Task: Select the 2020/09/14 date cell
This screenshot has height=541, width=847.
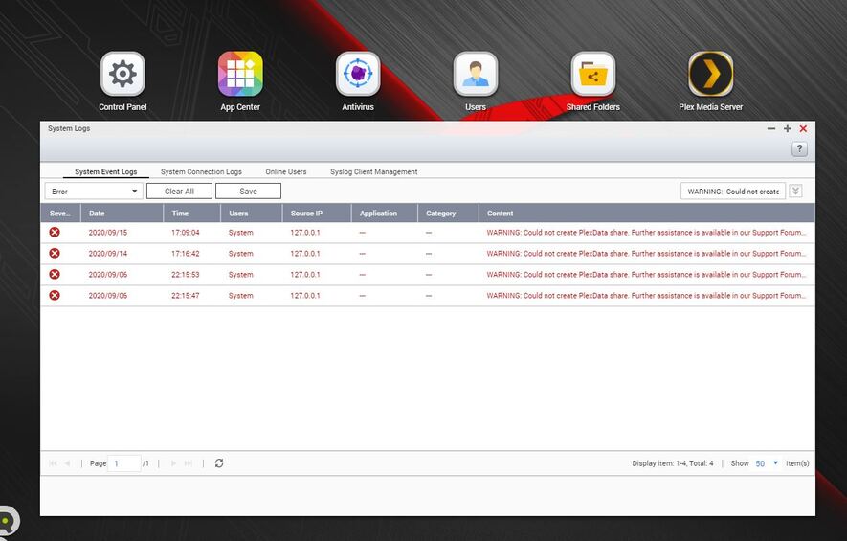Action: click(x=108, y=254)
